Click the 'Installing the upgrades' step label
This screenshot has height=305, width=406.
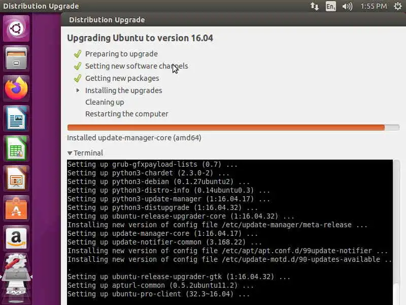point(123,90)
